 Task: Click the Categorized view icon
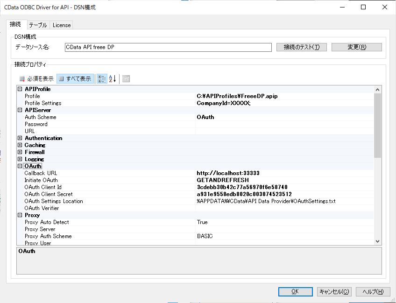[x=102, y=79]
